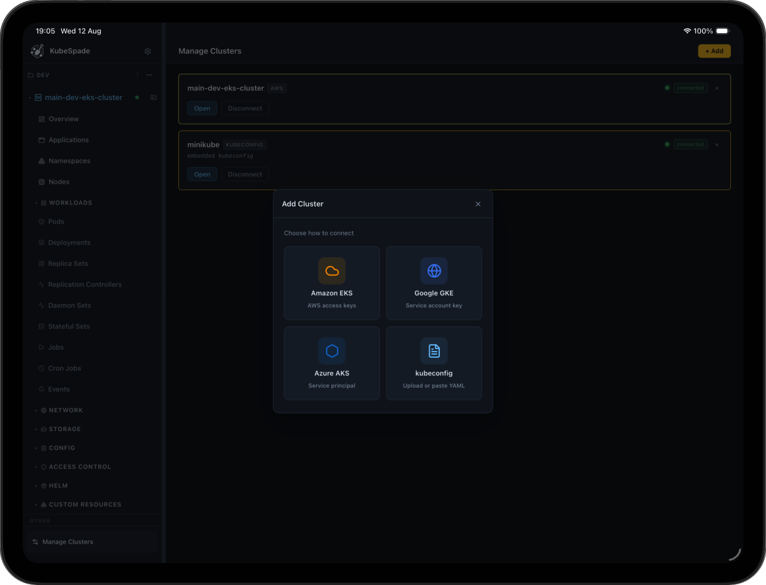Click the battery indicator icon
The image size is (766, 585).
coord(723,31)
